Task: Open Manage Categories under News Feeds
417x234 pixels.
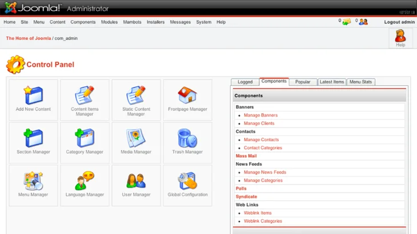Action: (263, 180)
